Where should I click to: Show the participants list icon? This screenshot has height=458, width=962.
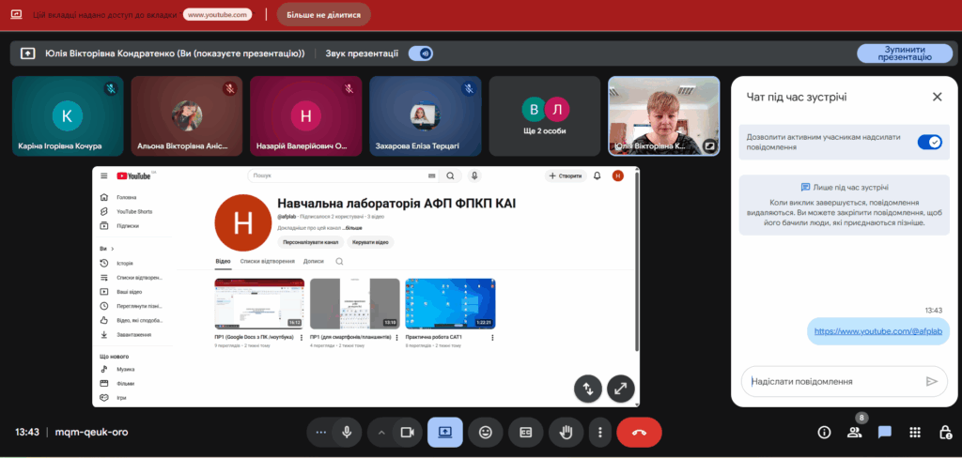click(x=854, y=433)
